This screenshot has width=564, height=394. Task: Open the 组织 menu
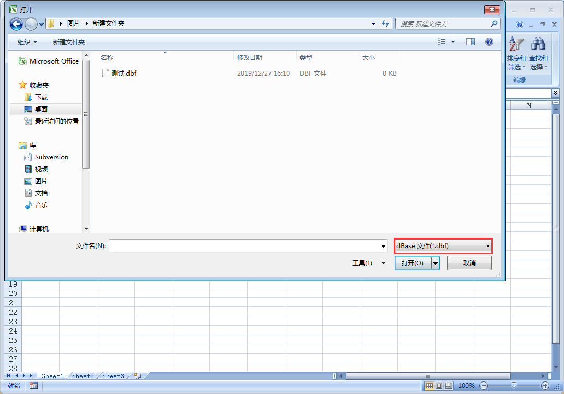pyautogui.click(x=26, y=42)
